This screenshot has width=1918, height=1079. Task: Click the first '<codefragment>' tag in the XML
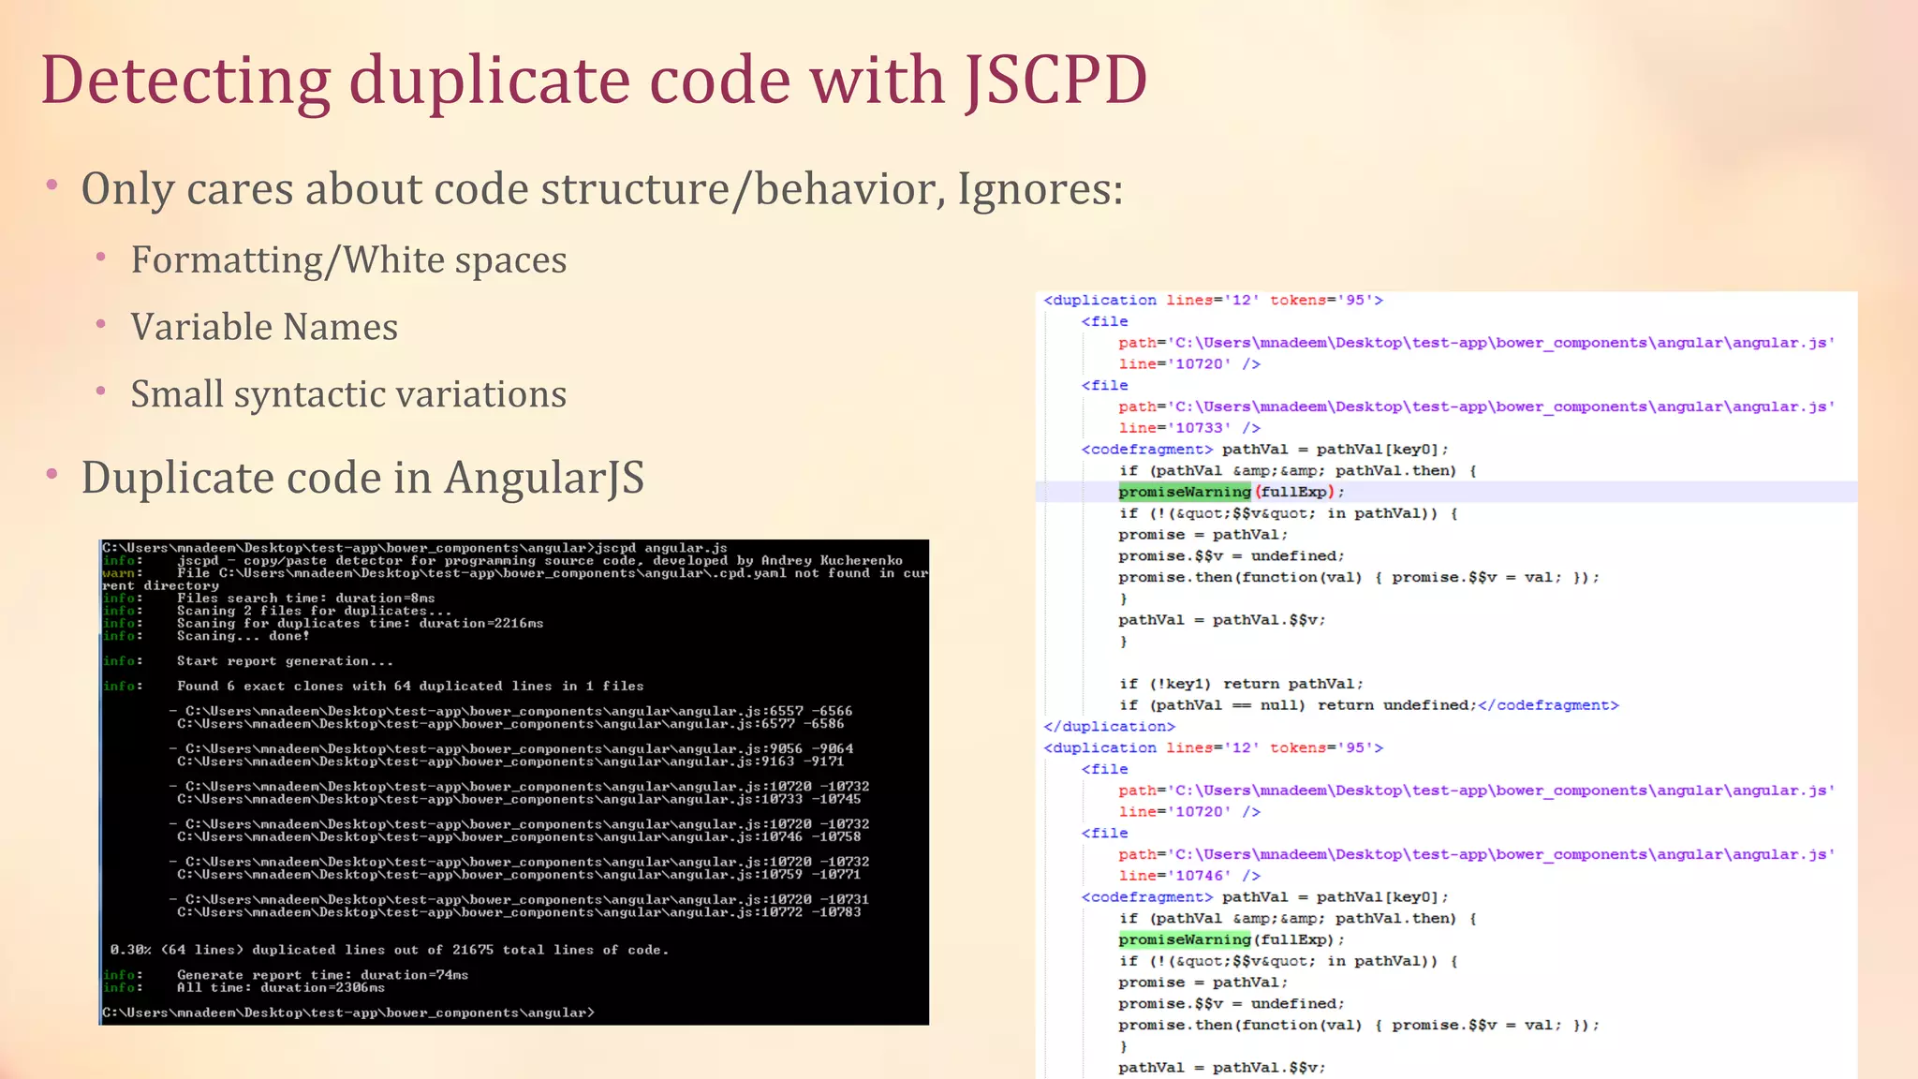tap(1147, 450)
